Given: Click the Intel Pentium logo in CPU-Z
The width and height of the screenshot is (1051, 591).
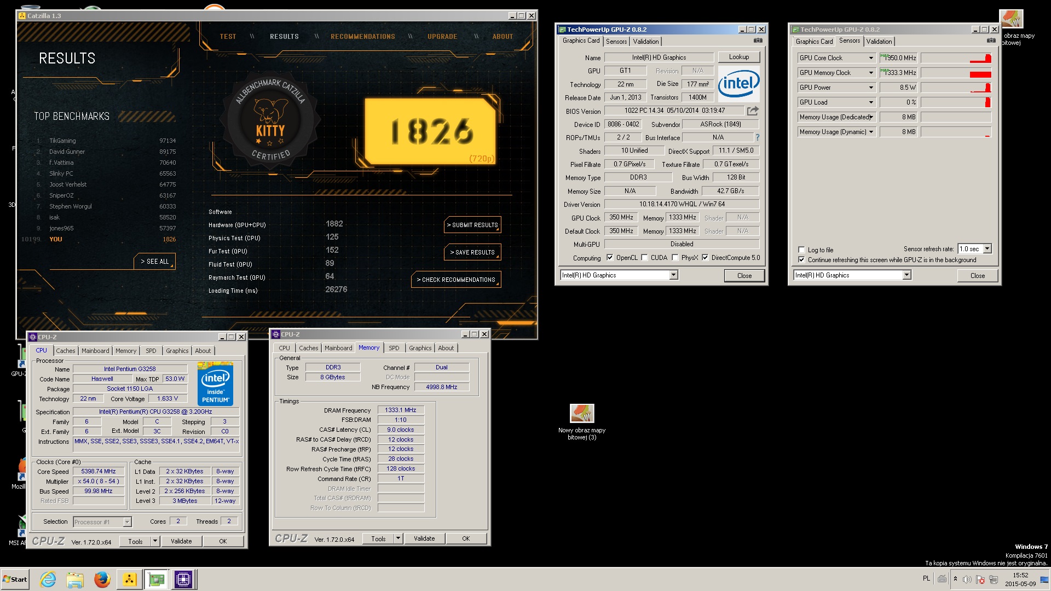Looking at the screenshot, I should 215,384.
